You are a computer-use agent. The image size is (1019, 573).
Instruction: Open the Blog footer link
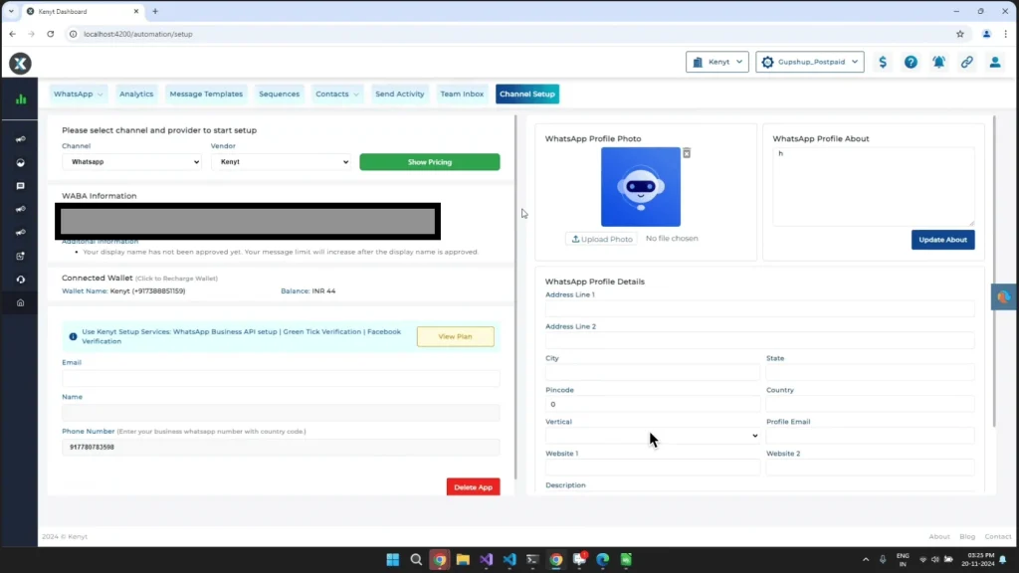tap(967, 536)
